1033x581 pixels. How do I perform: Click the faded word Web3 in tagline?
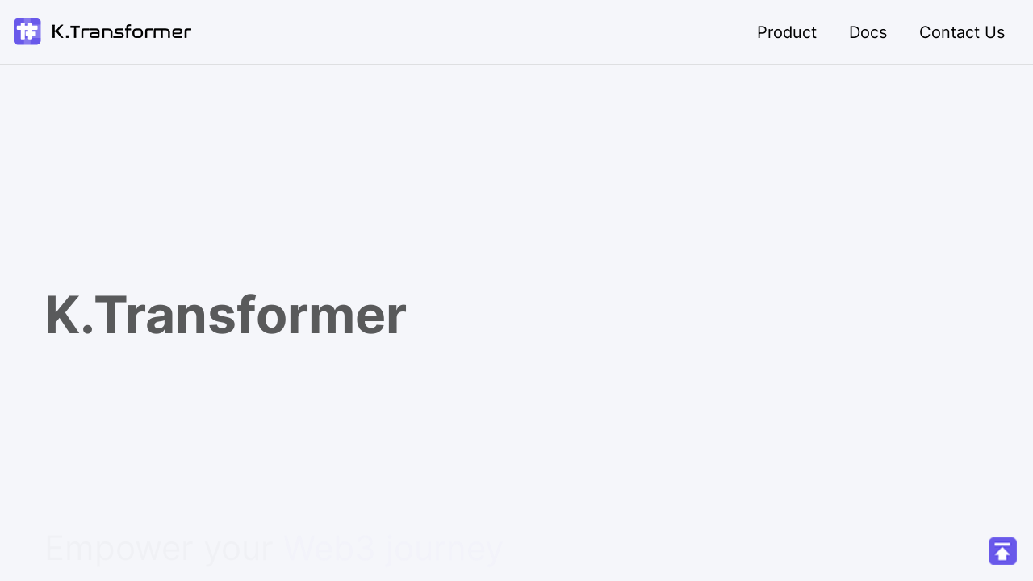328,549
